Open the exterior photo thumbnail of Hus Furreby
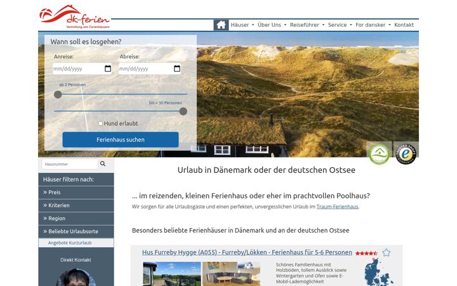Image resolution: width=457 pixels, height=286 pixels. 171,274
